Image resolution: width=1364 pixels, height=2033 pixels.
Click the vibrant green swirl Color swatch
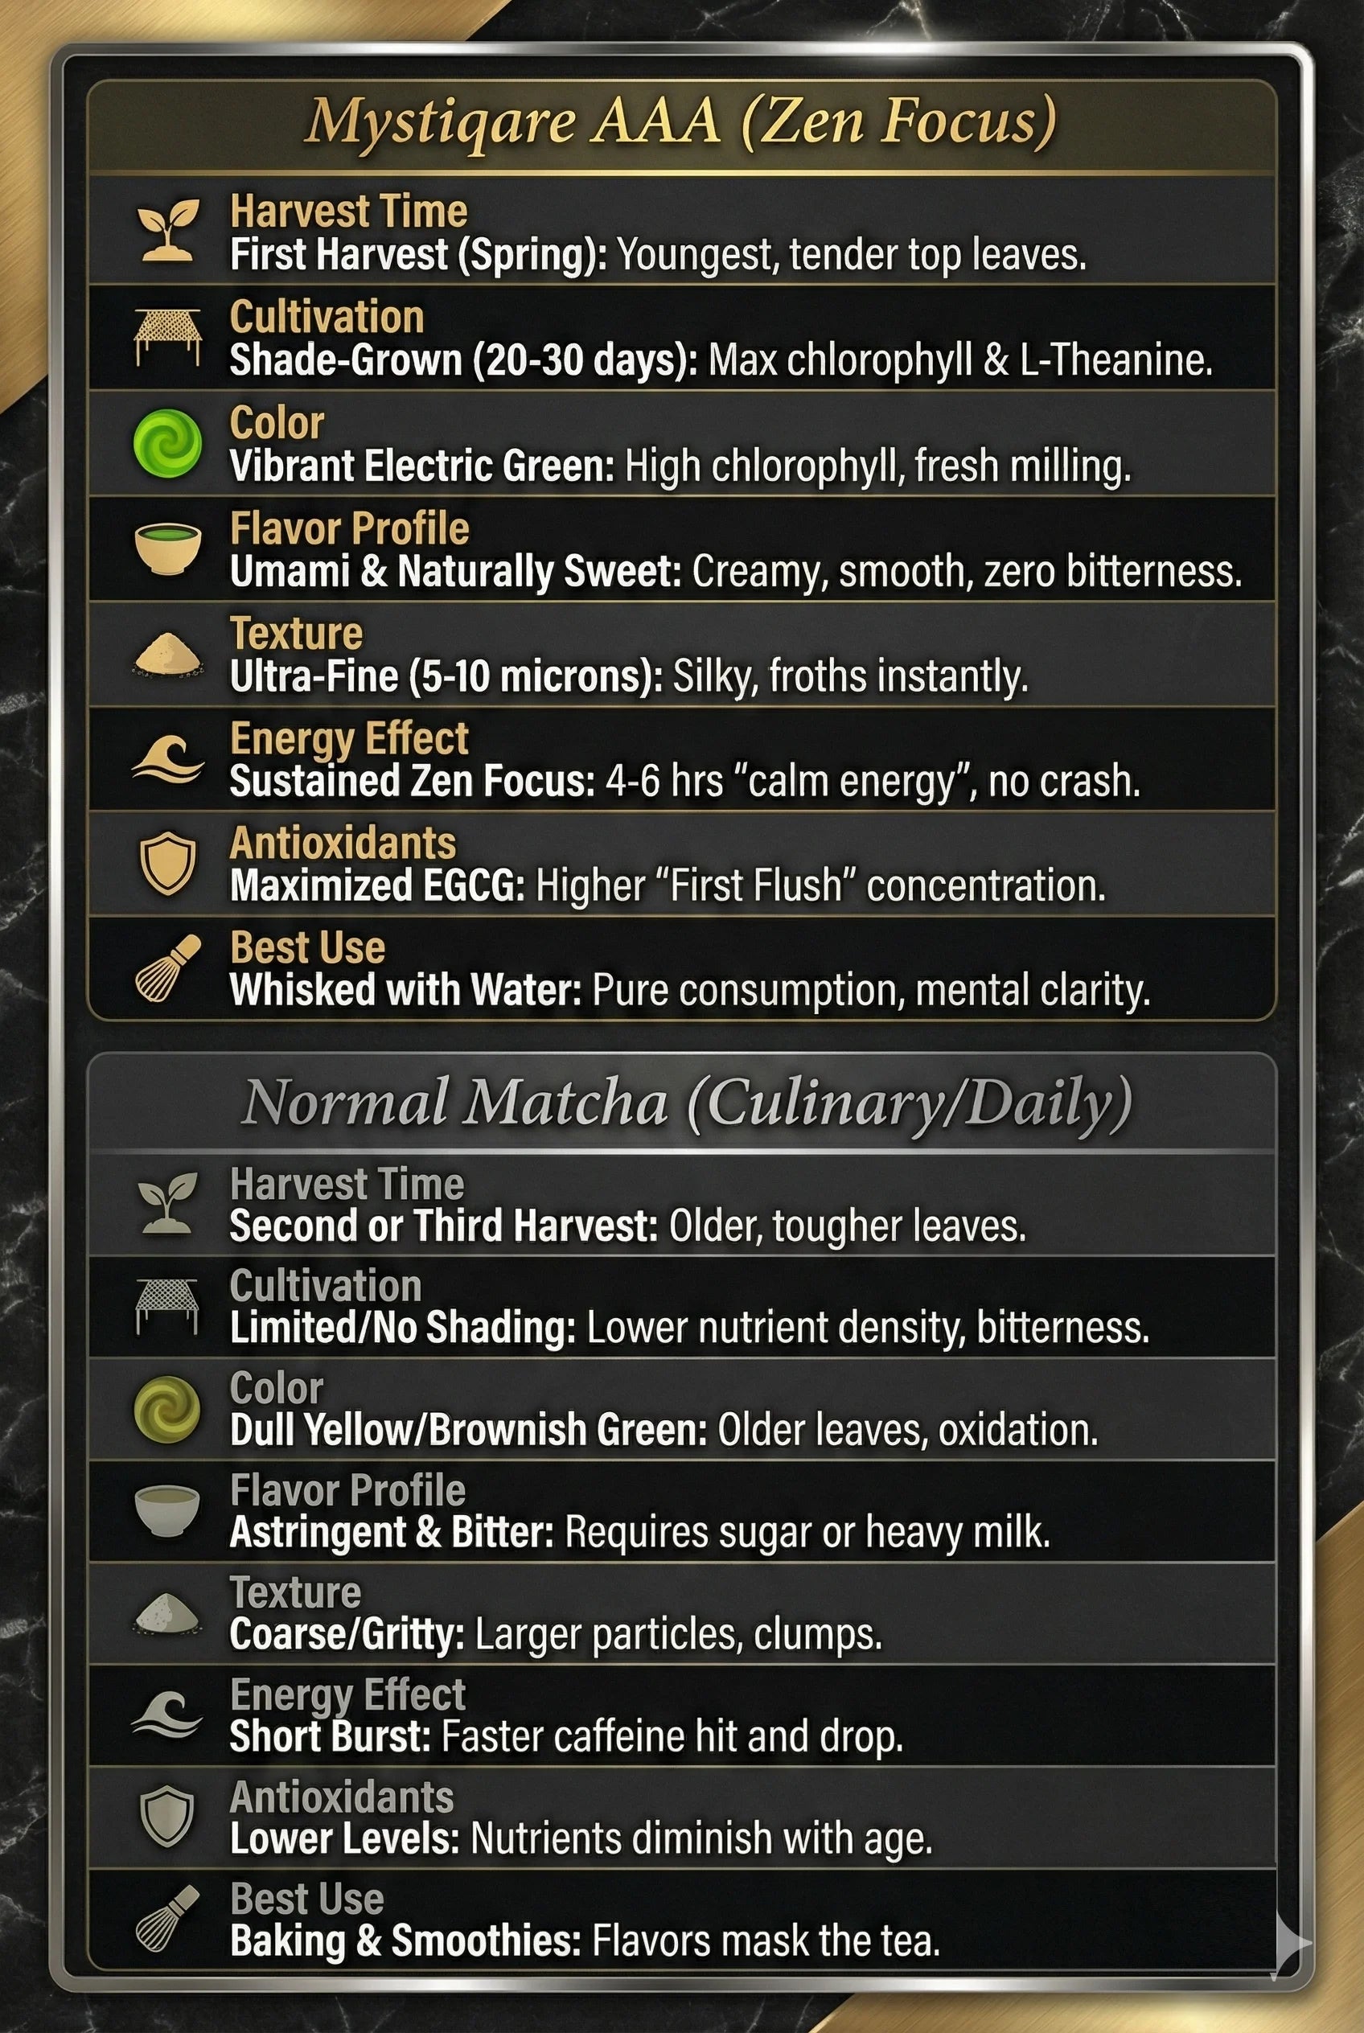click(x=168, y=443)
